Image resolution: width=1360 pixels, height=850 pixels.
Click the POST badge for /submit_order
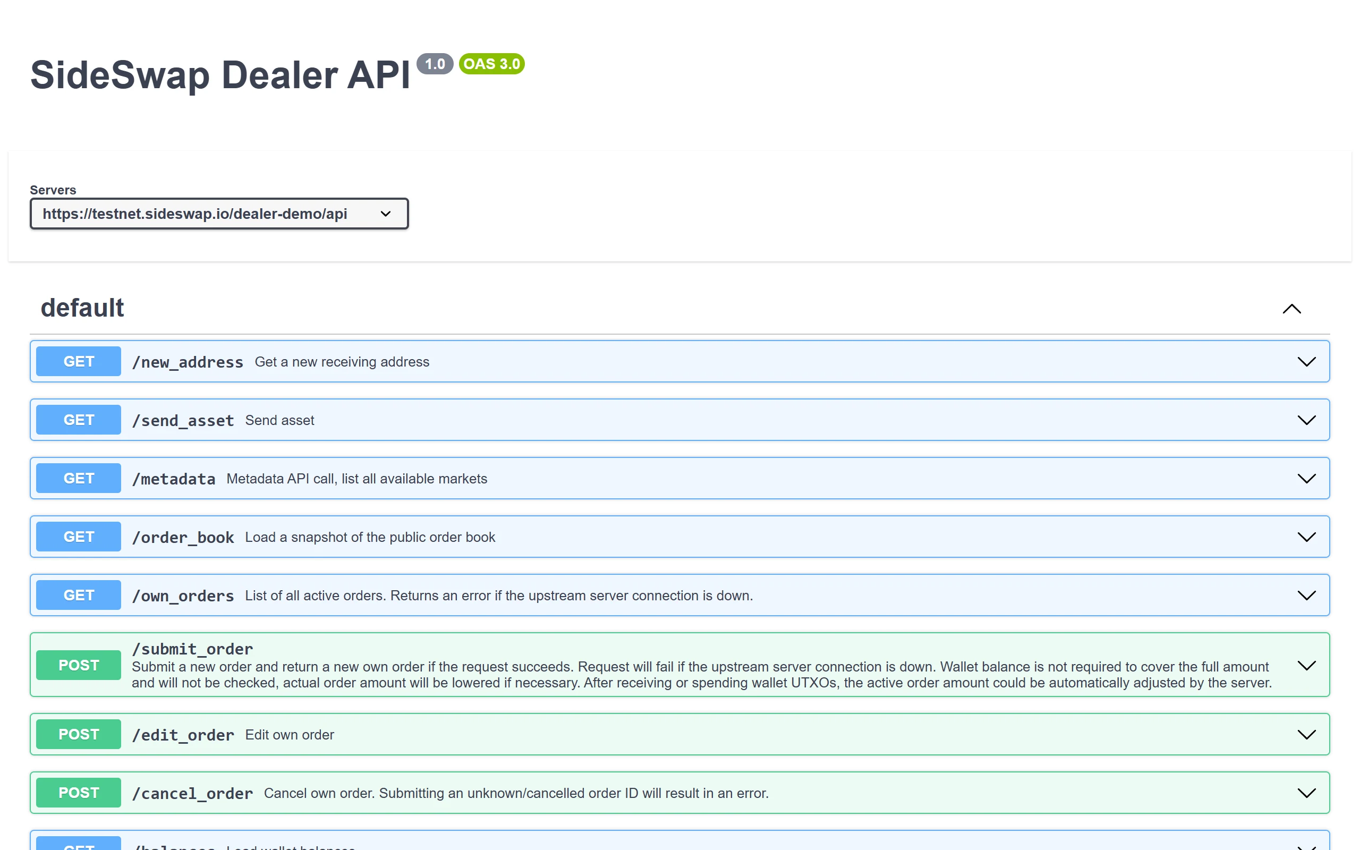pyautogui.click(x=79, y=665)
